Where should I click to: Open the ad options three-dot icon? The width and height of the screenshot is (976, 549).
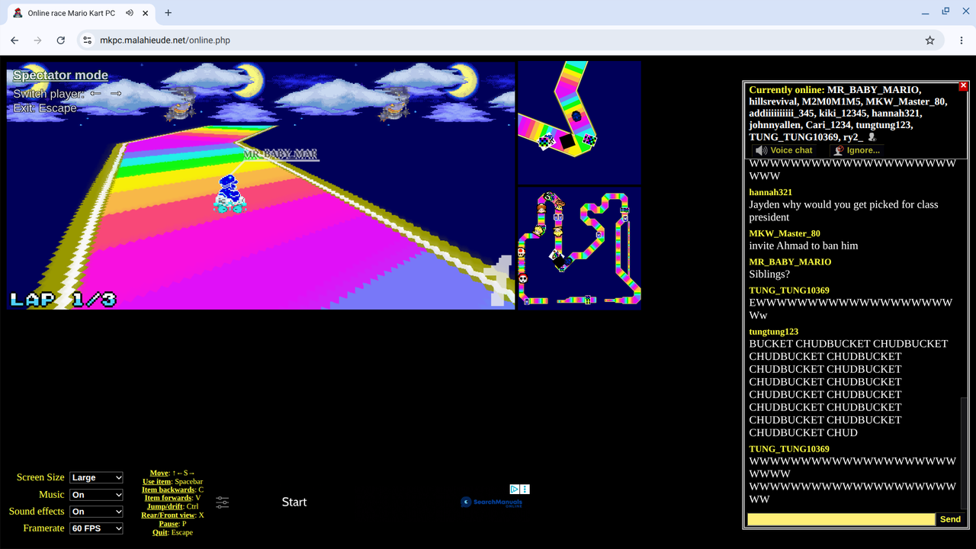click(525, 489)
